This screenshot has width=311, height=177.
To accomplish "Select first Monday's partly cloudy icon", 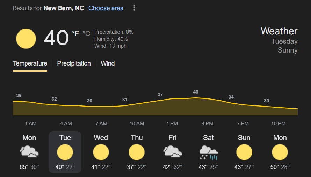I will pos(29,152).
